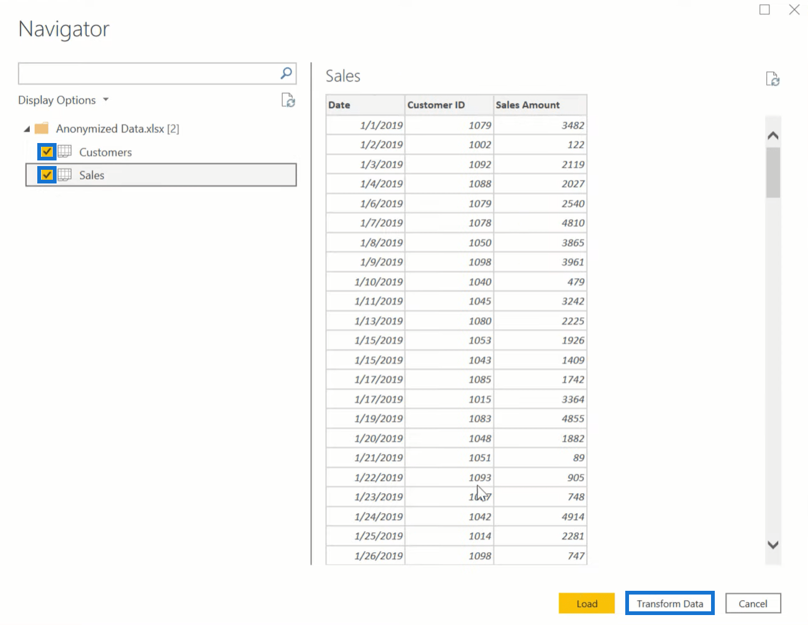Select the Sales table entry
Screen dimensions: 808x625
pyautogui.click(x=161, y=175)
